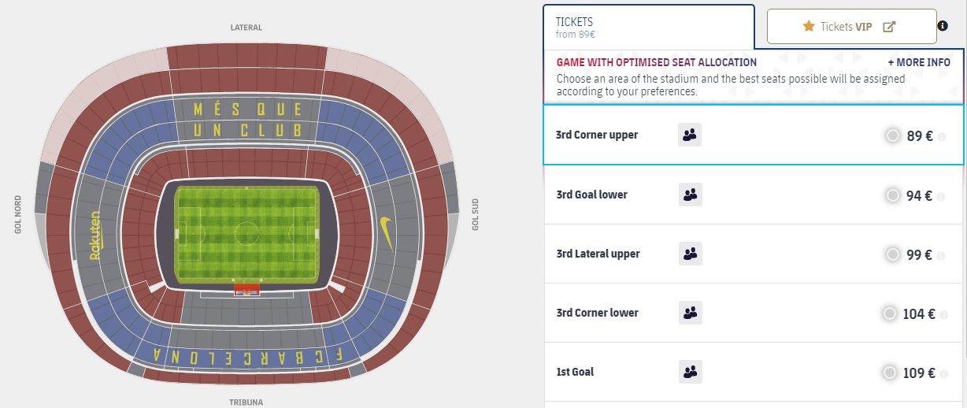The height and width of the screenshot is (408, 967).
Task: Click group icon for 3rd Lateral upper
Action: coord(690,254)
